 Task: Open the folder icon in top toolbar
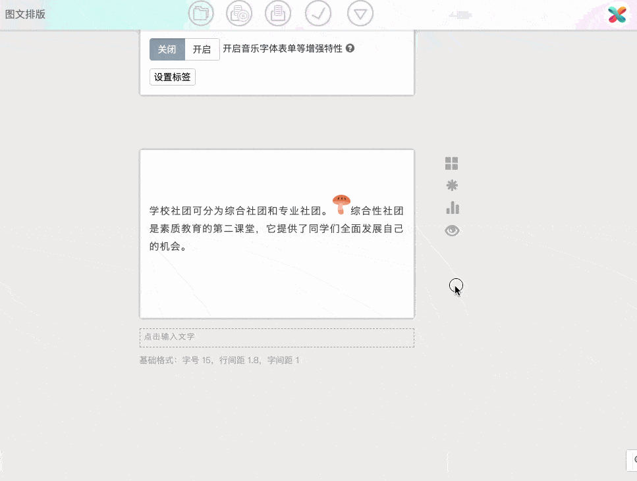(201, 13)
